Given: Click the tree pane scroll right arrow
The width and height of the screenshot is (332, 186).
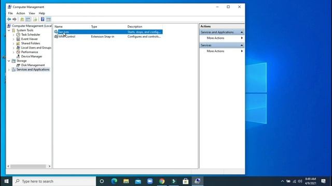Looking at the screenshot, I should [x=50, y=166].
